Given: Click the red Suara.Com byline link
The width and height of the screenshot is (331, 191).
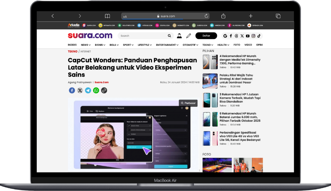Looking at the screenshot, I should click(x=101, y=83).
